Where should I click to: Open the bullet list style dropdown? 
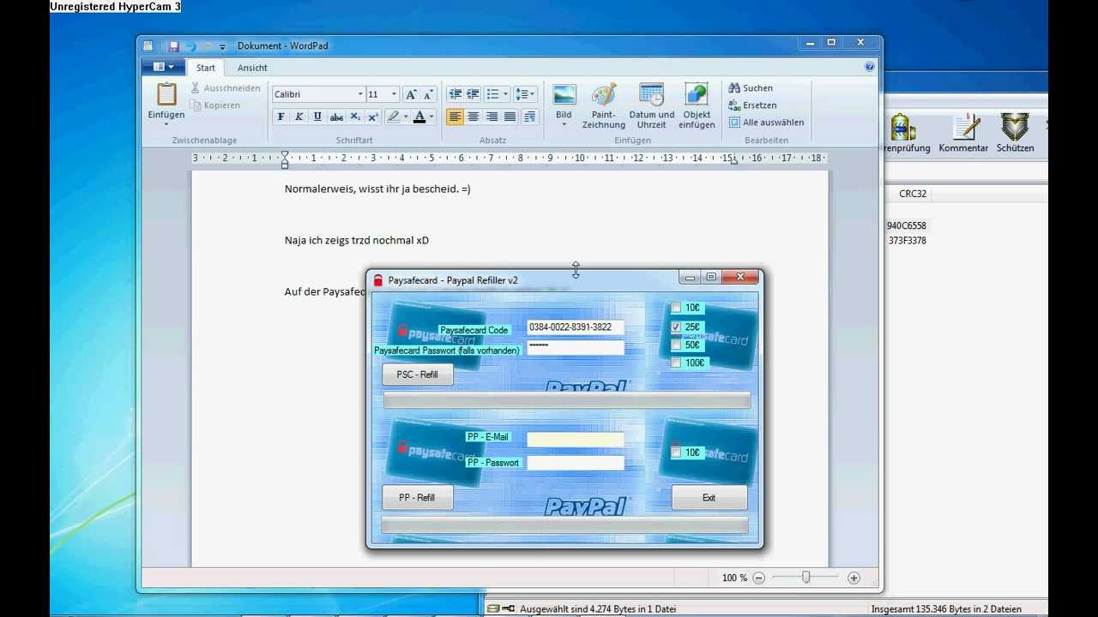505,94
